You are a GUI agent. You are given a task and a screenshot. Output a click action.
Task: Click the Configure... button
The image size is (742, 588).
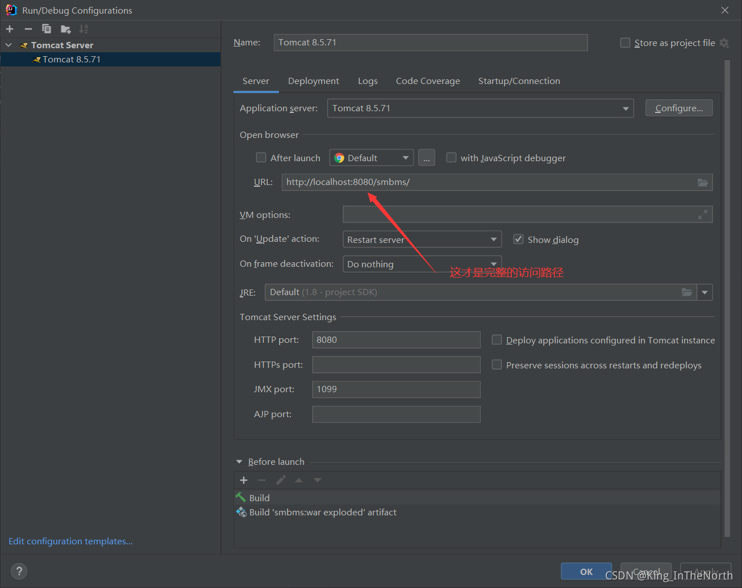pos(679,108)
